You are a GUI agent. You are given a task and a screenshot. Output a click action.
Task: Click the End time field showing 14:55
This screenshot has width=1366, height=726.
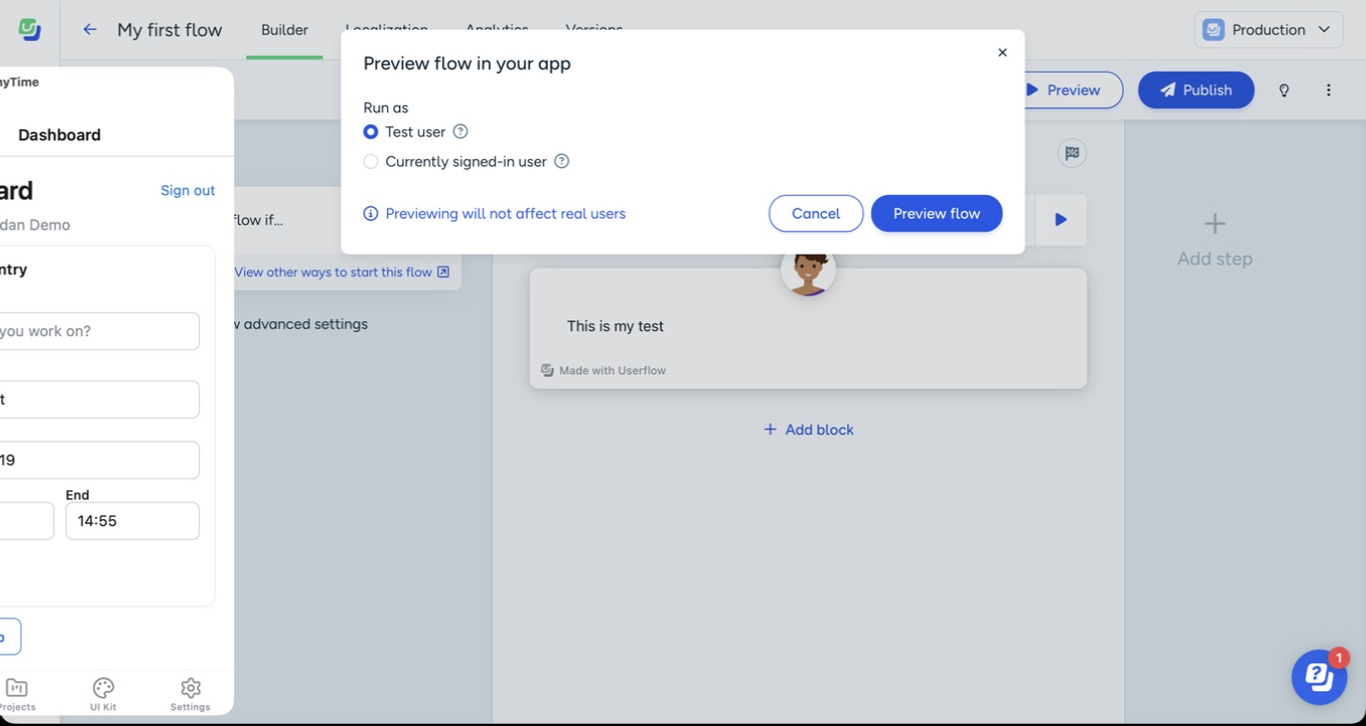132,520
